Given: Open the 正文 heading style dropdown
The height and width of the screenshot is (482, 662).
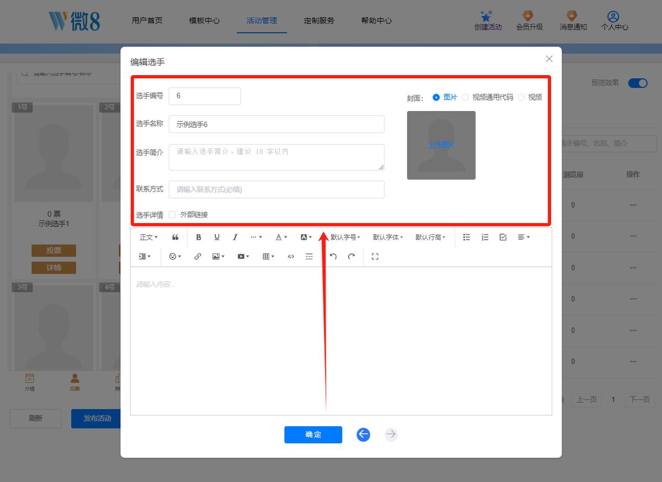Looking at the screenshot, I should tap(148, 237).
